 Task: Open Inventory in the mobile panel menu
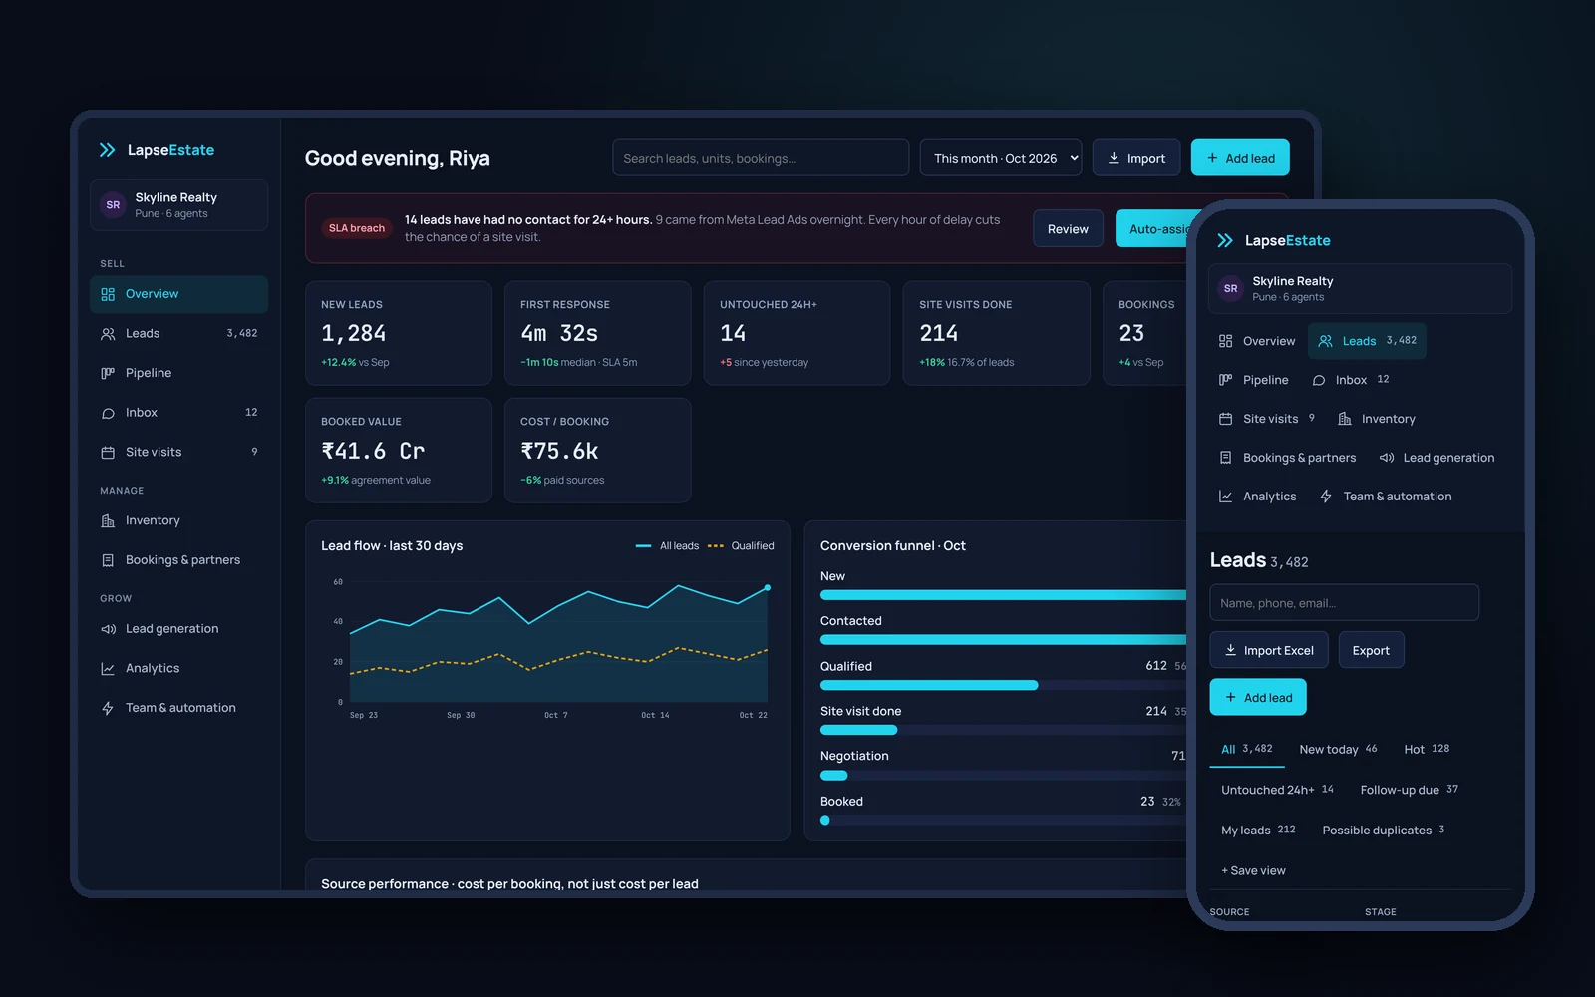pyautogui.click(x=1377, y=419)
